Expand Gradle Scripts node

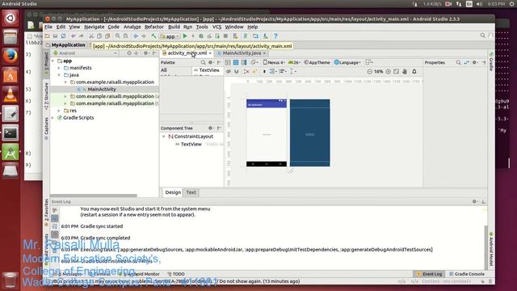[53, 118]
